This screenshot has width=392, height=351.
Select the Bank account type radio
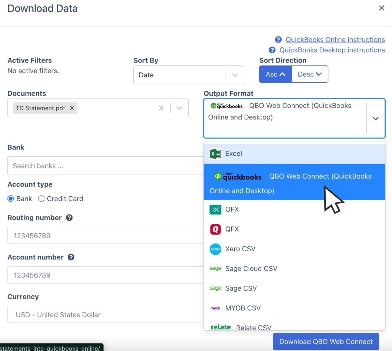point(11,199)
